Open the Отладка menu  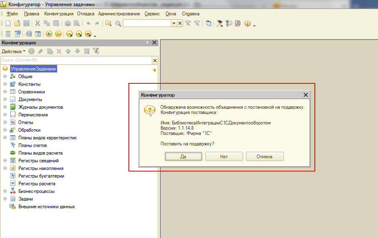tap(86, 14)
